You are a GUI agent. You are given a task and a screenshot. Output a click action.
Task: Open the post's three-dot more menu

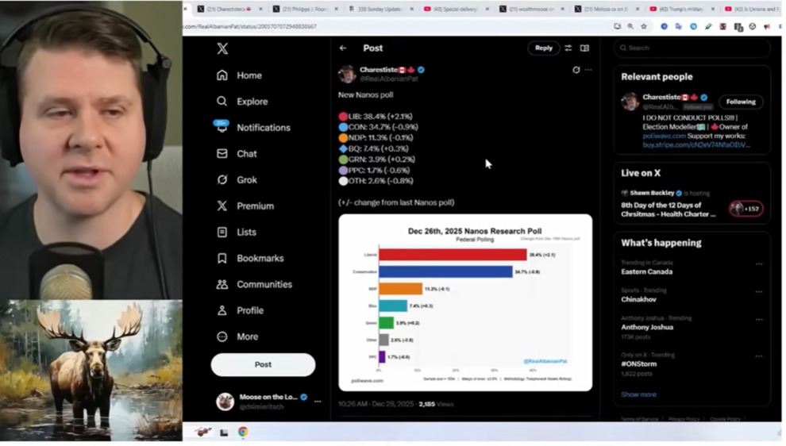[588, 70]
